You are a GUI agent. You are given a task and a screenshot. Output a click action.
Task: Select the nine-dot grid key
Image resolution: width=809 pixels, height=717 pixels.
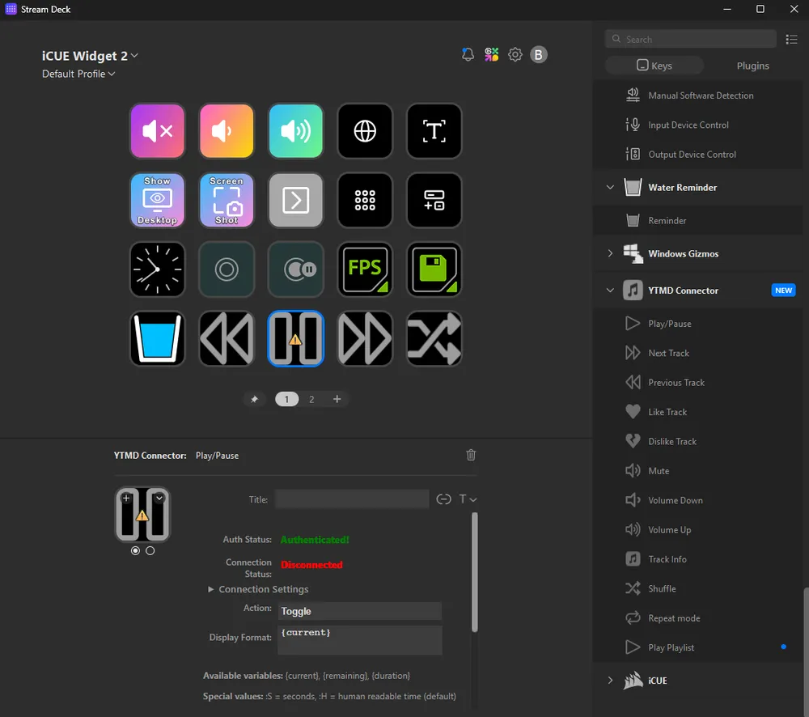coord(365,200)
